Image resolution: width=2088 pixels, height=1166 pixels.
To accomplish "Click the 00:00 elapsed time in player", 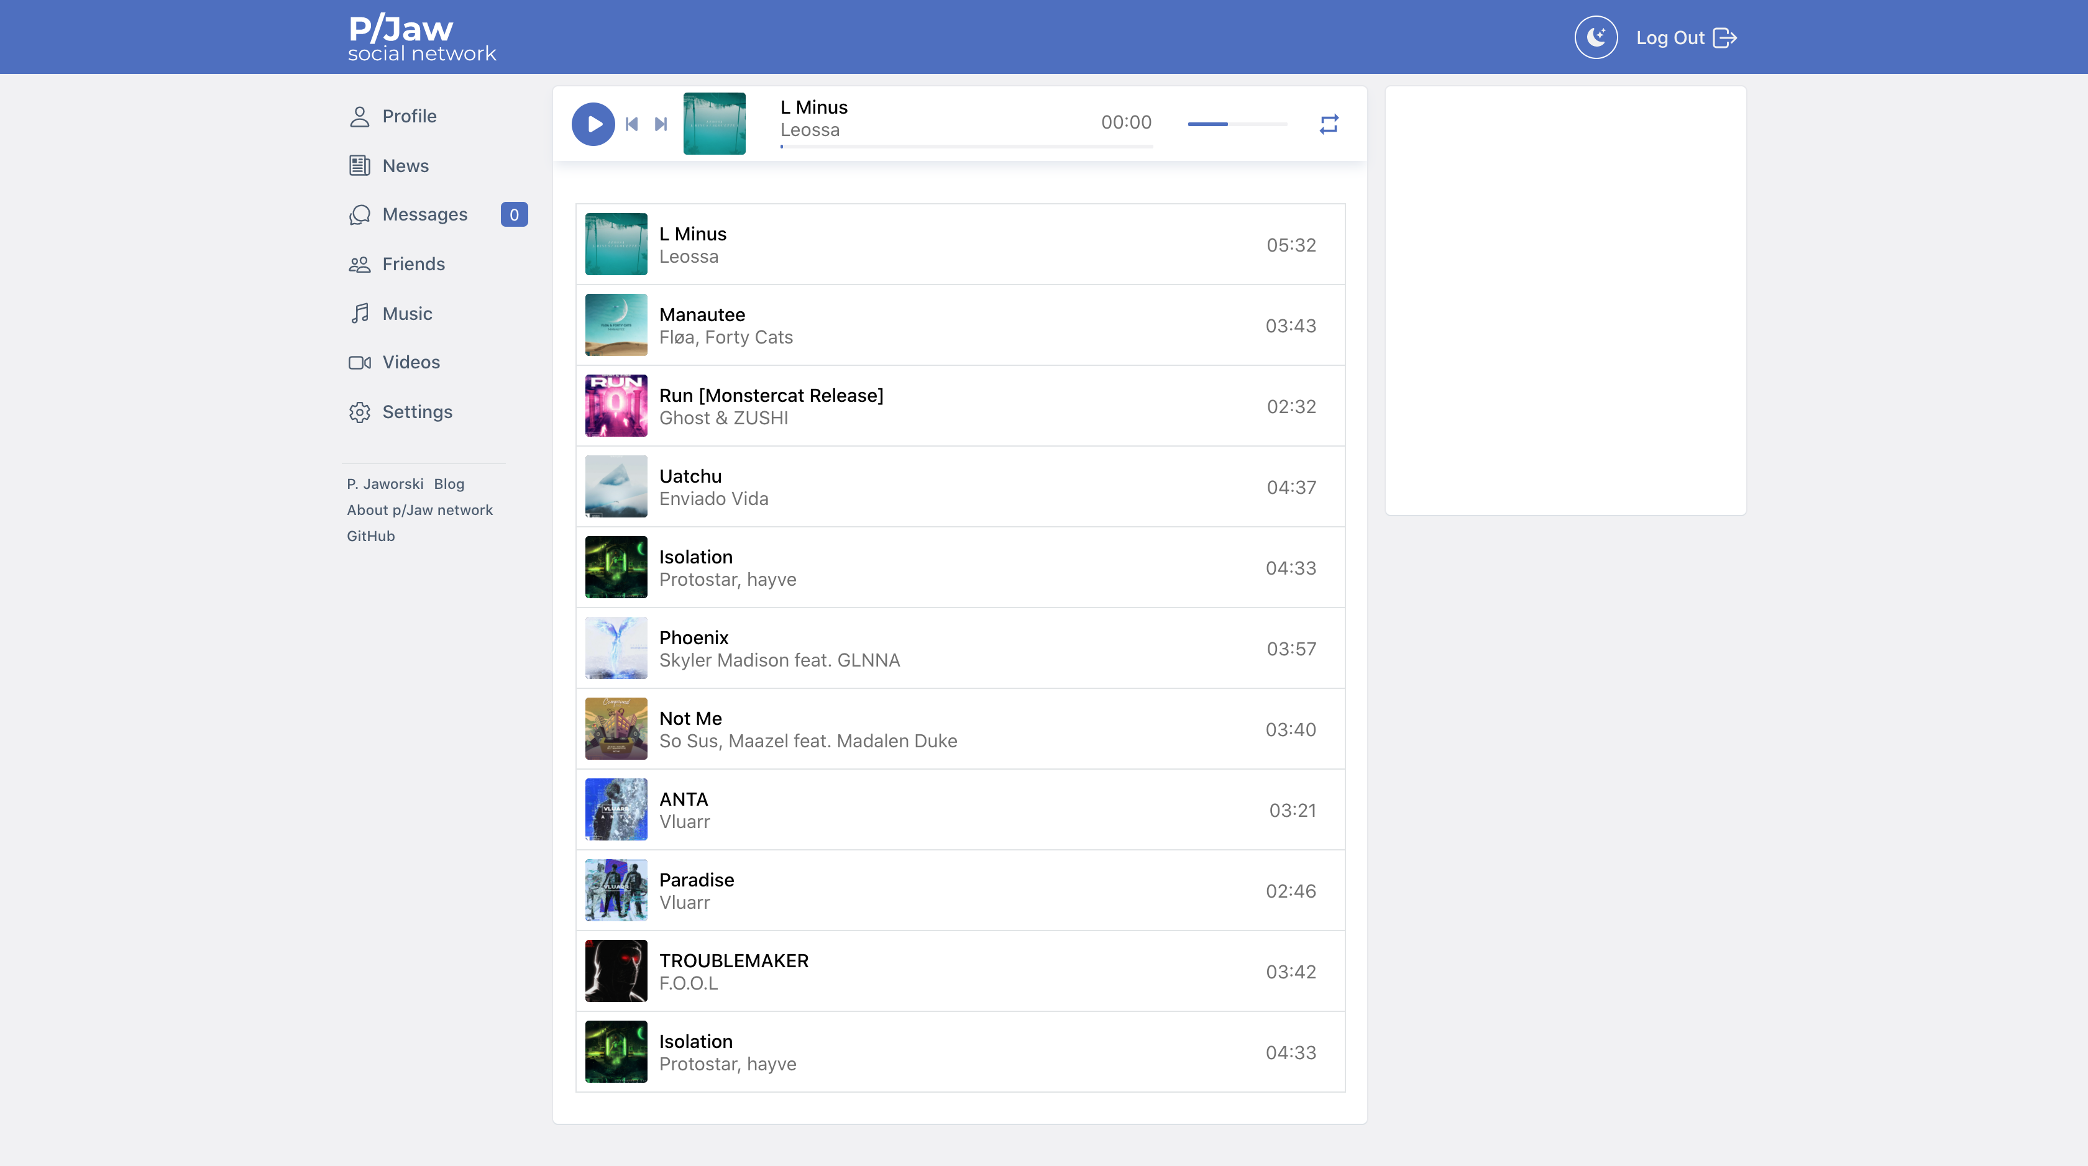I will tap(1126, 122).
